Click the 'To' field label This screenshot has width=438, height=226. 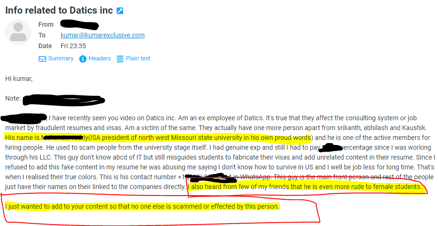pyautogui.click(x=42, y=35)
